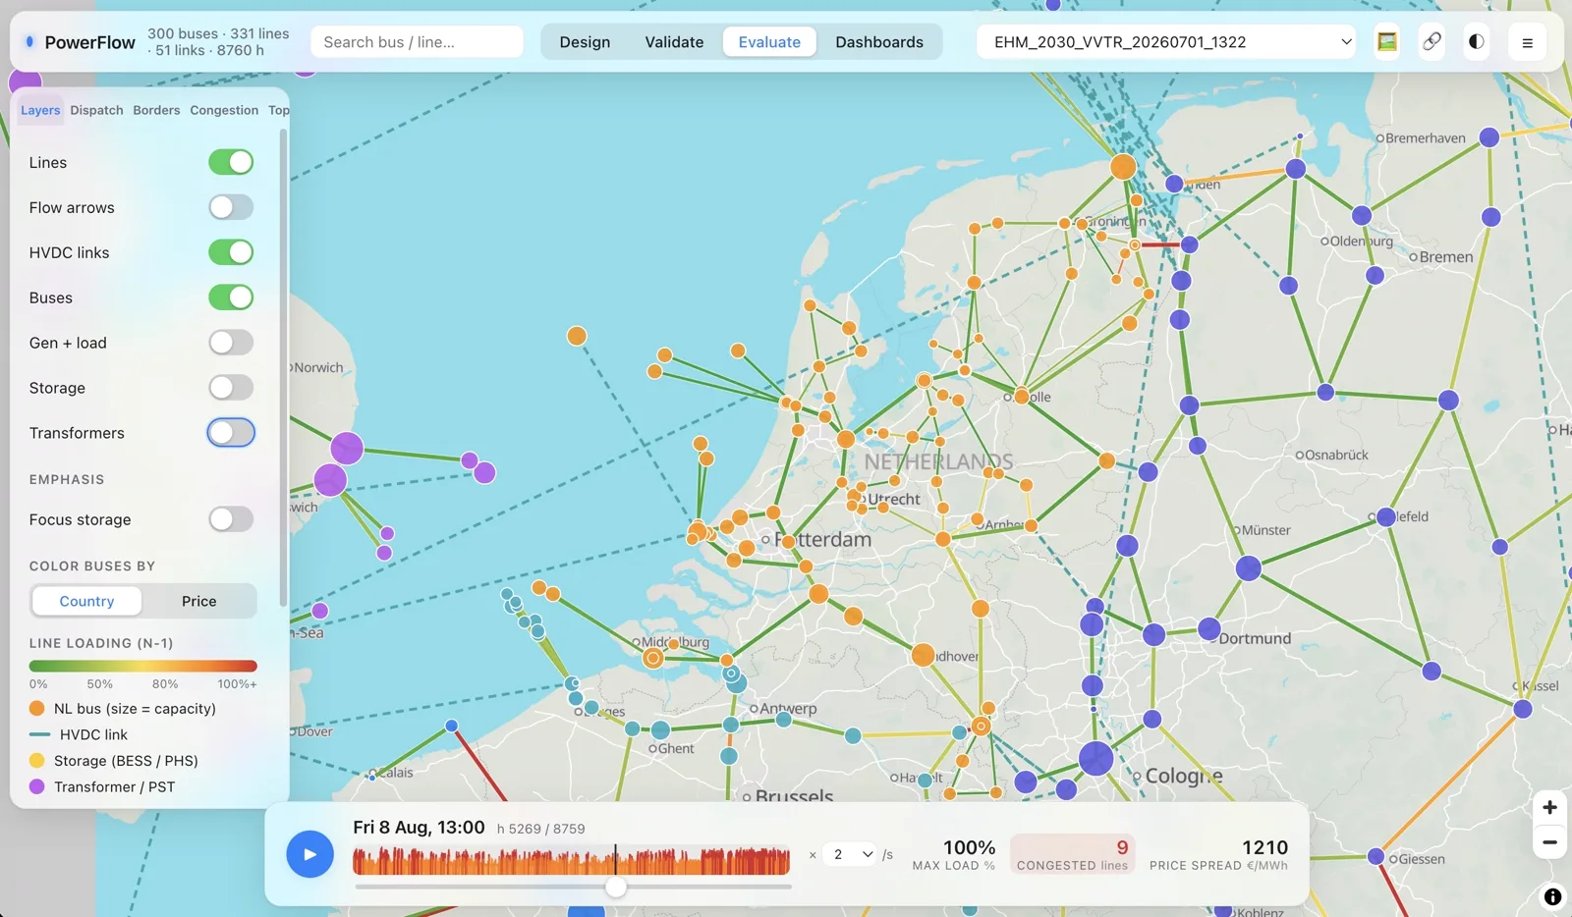Viewport: 1572px width, 917px height.
Task: Click the load histogram timeline
Action: (571, 860)
